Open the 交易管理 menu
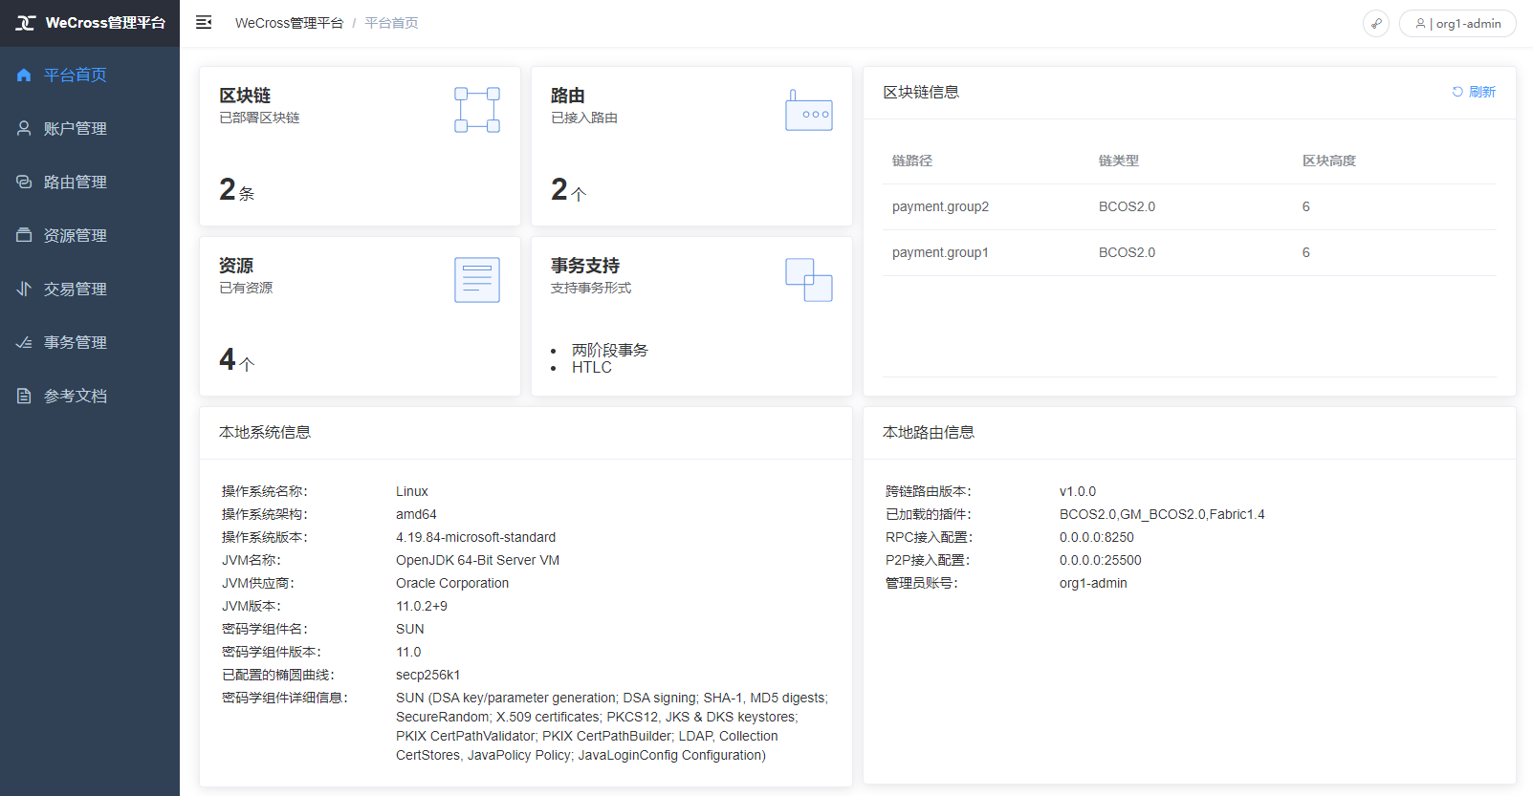This screenshot has height=796, width=1533. click(x=90, y=289)
